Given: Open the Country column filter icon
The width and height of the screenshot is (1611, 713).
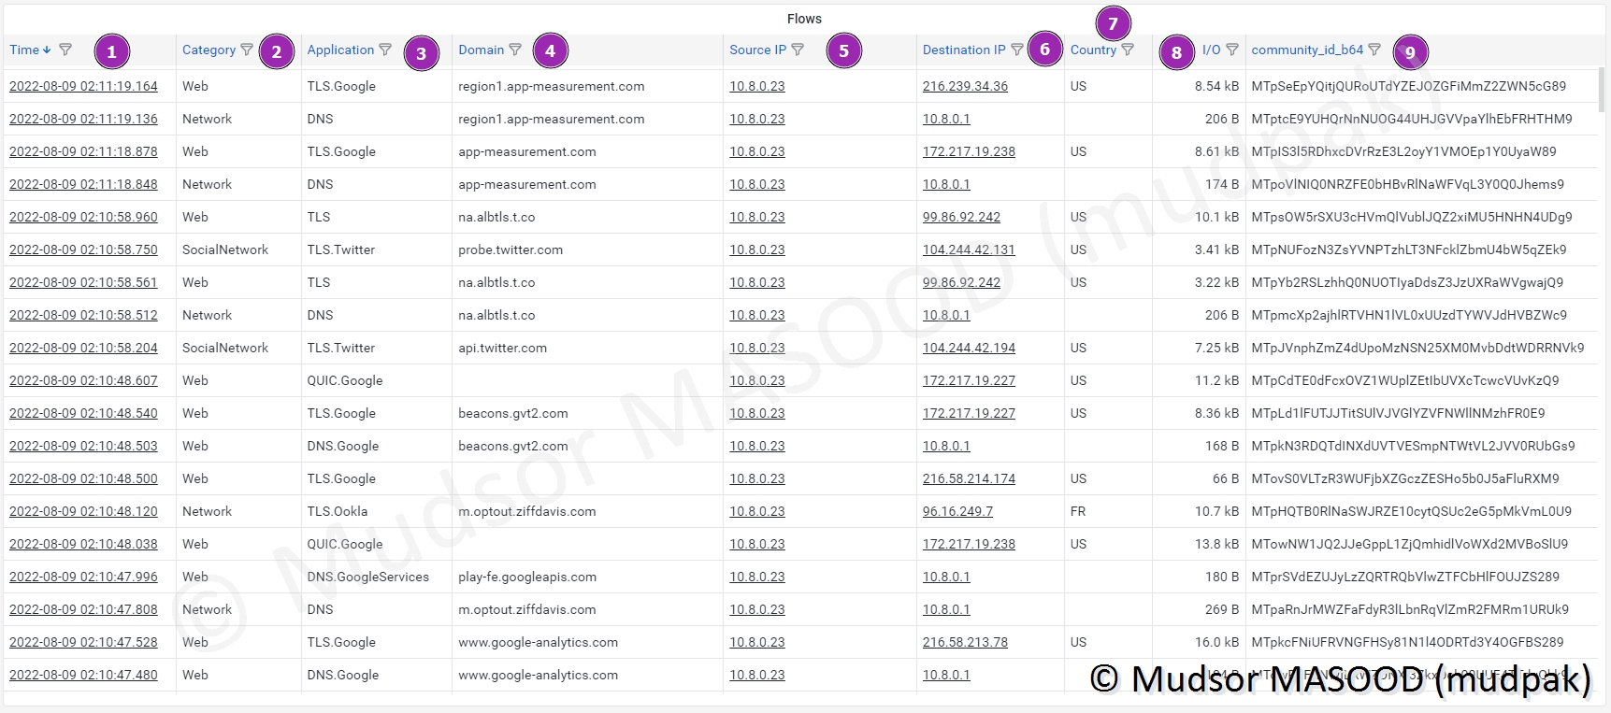Looking at the screenshot, I should tap(1128, 50).
